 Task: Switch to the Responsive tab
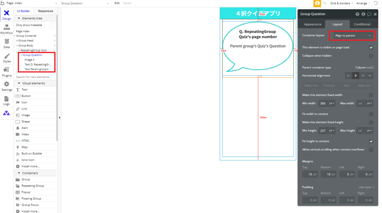46,11
